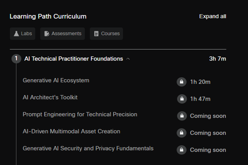The image size is (248, 165).
Task: Click the Courses document icon
Action: [x=96, y=34]
